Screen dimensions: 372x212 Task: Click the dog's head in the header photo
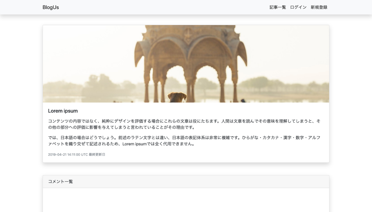coord(177,97)
